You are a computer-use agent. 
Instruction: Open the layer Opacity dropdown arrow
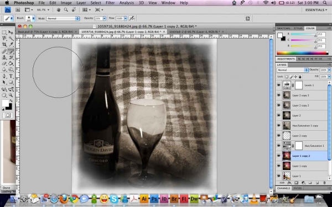pos(329,70)
